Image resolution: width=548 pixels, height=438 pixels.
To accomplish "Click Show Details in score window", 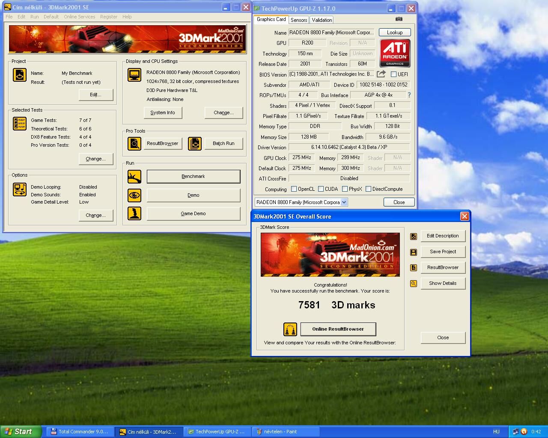I will 443,283.
